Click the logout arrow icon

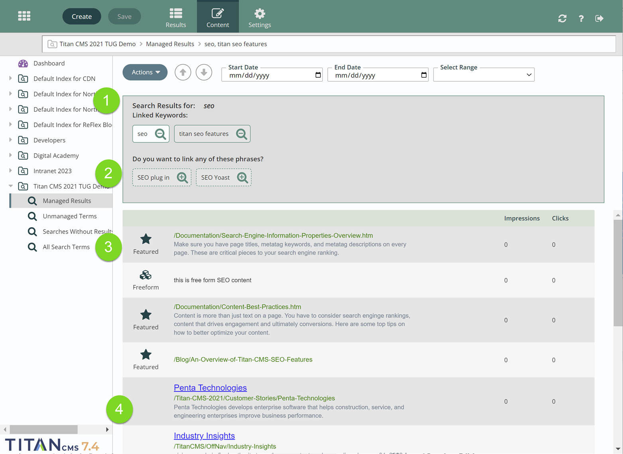pyautogui.click(x=599, y=18)
